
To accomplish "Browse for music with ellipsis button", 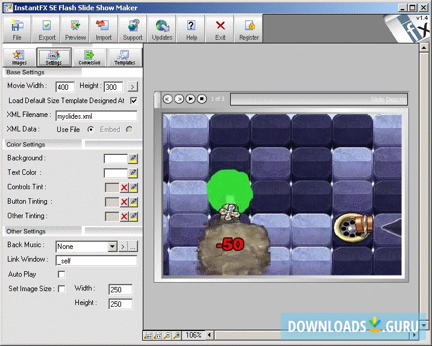I will pyautogui.click(x=133, y=247).
